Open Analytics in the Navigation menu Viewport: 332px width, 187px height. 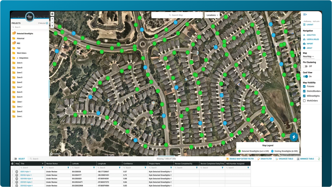point(311,35)
